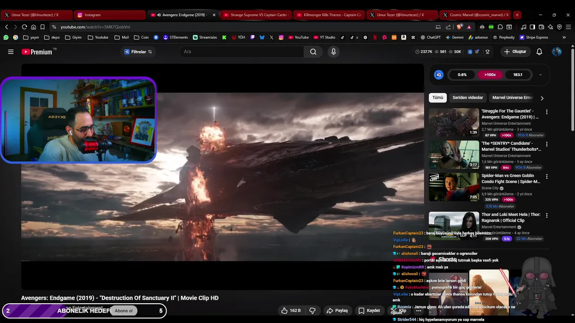Open WhatsApp bookmark icon
Image resolution: width=575 pixels, height=323 pixels.
click(6, 37)
